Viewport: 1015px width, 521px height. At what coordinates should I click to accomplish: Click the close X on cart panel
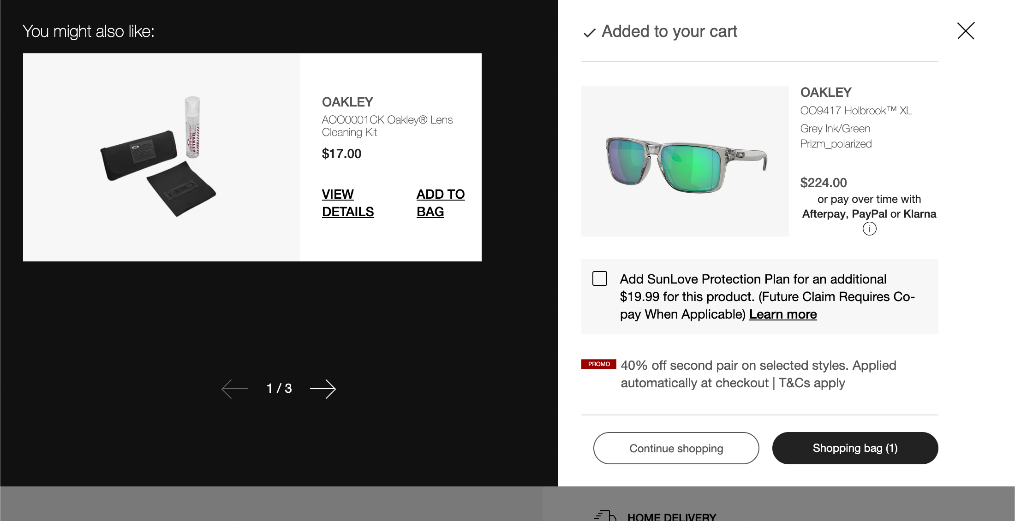966,31
